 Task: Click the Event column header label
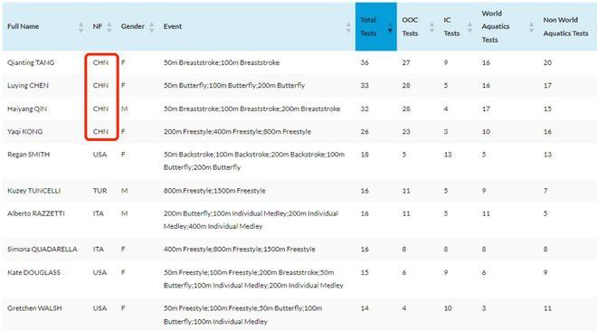coord(173,26)
